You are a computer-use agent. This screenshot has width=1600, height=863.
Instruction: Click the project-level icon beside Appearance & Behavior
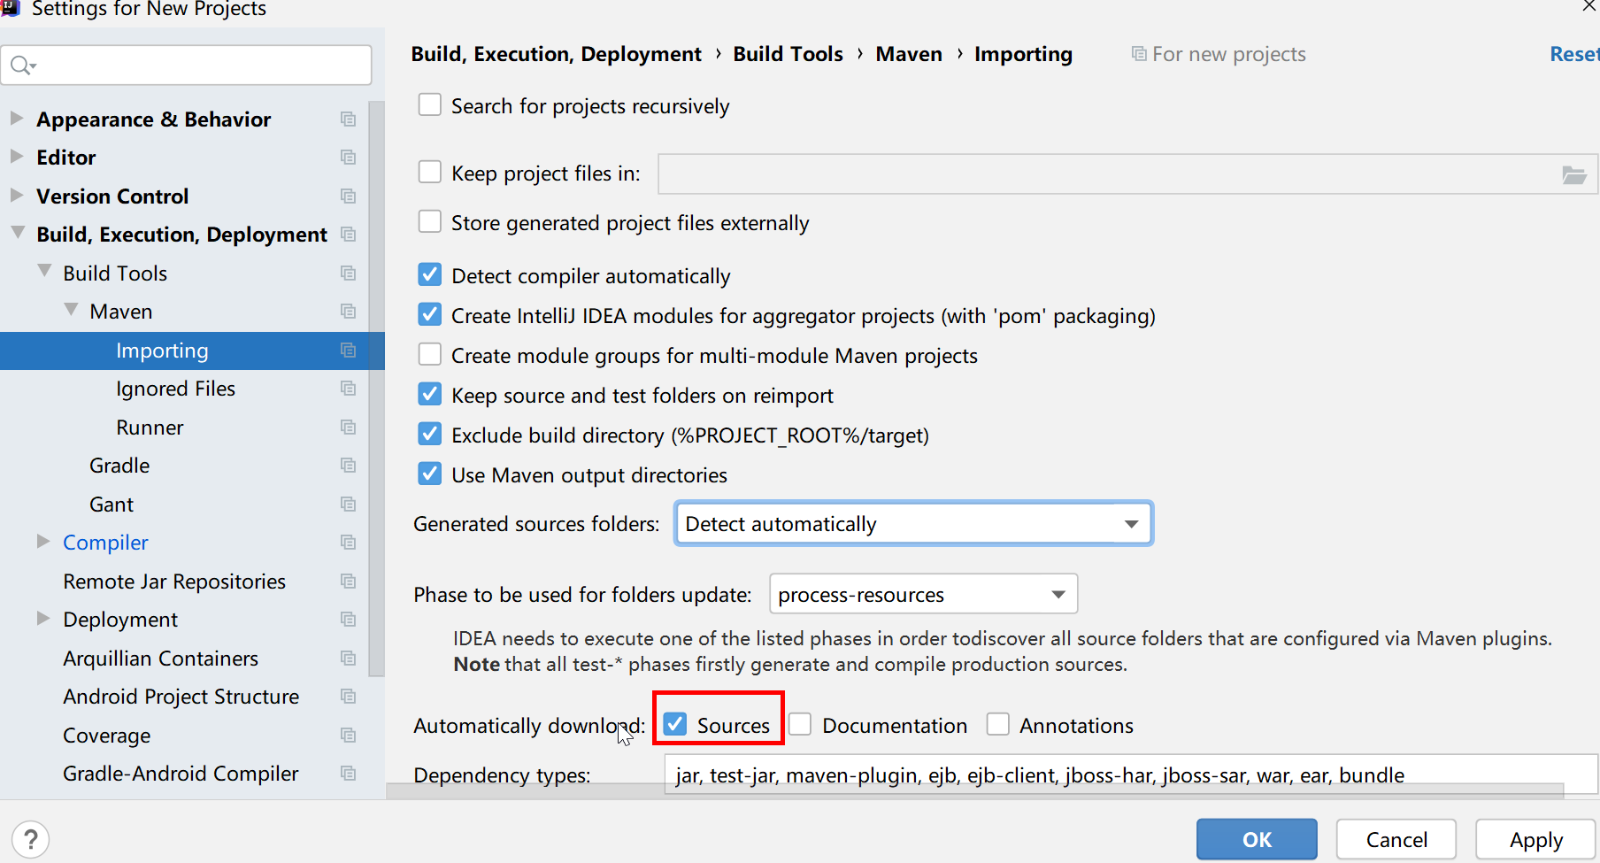(x=348, y=119)
